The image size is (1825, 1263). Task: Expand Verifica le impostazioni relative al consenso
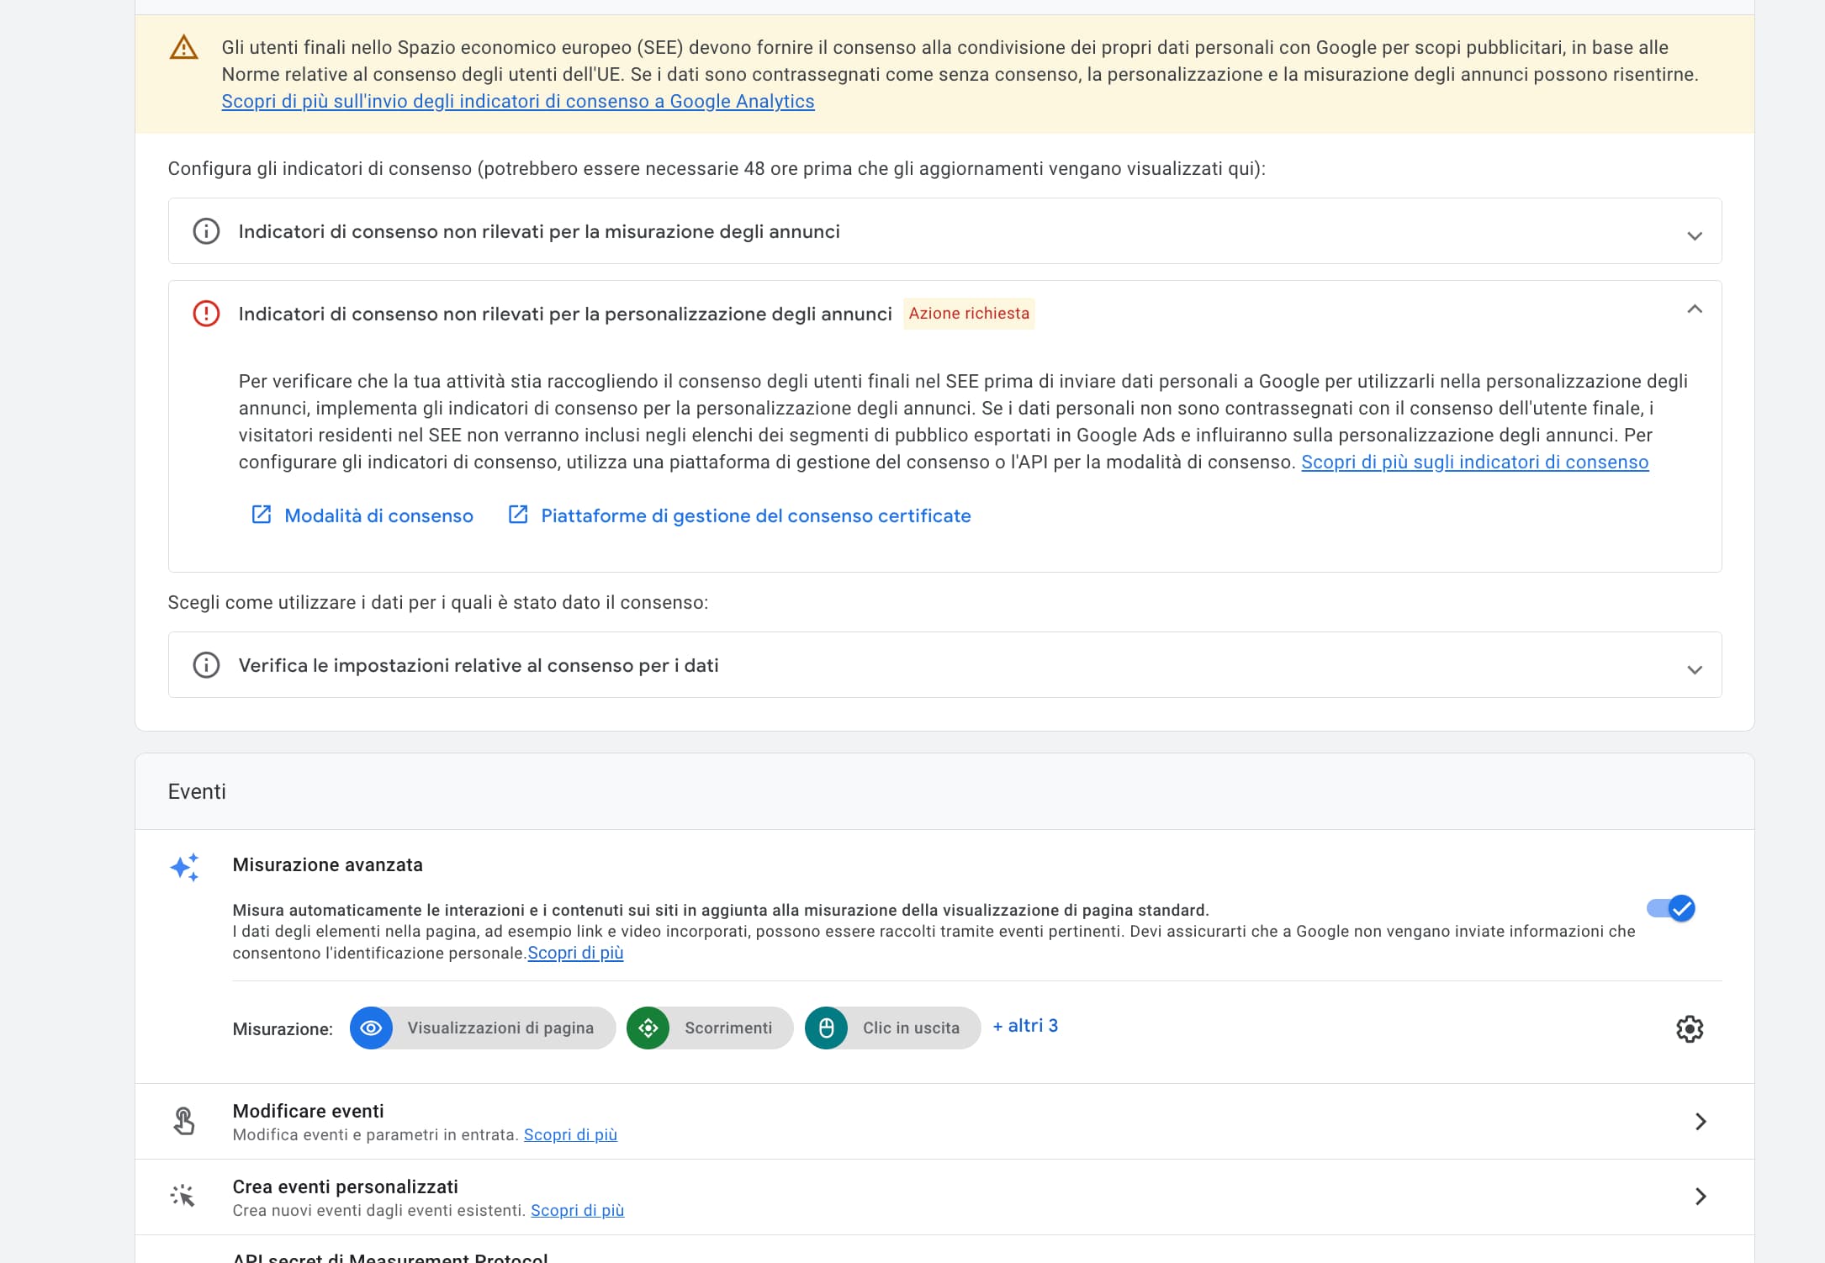(x=1695, y=669)
